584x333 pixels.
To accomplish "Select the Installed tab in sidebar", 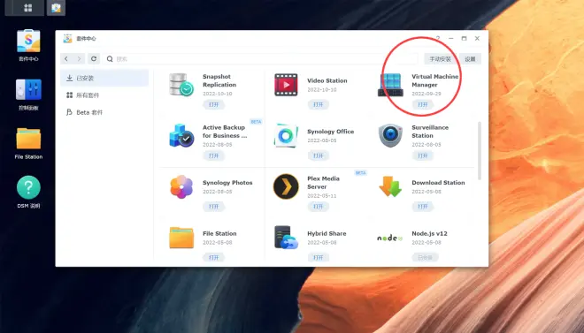I will click(x=104, y=78).
